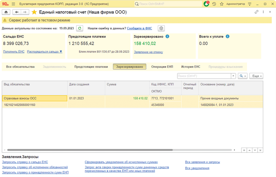
Task: Click the table sum 158 410,02 cell
Action: pos(127,98)
